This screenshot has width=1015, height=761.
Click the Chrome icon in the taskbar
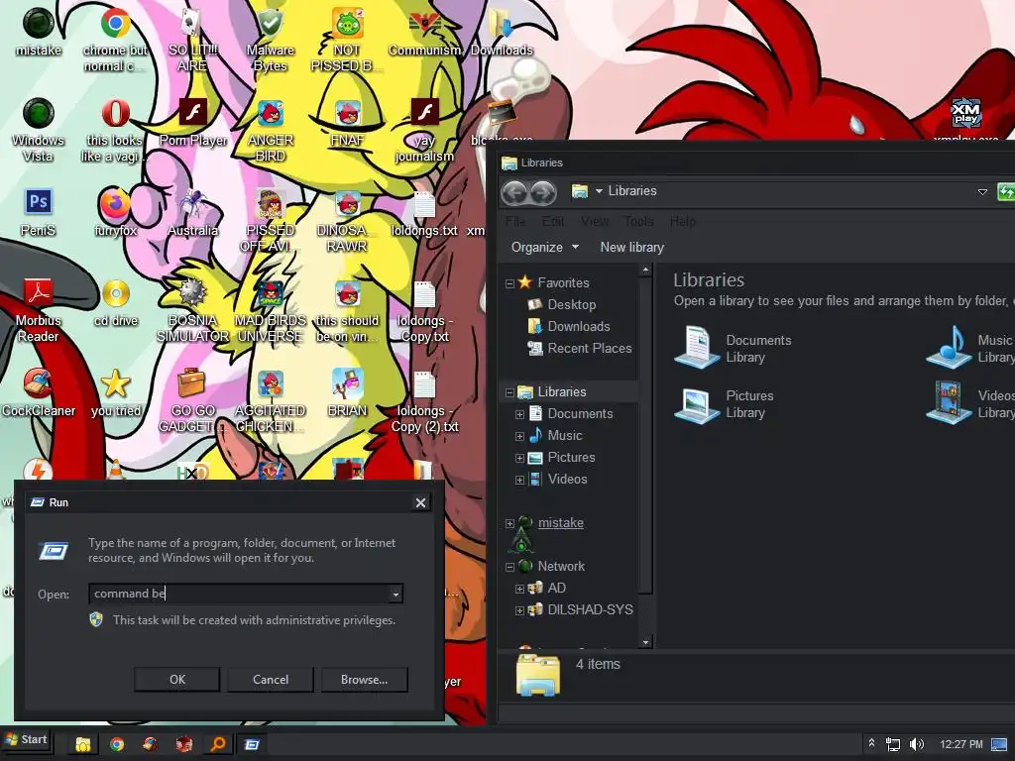117,745
